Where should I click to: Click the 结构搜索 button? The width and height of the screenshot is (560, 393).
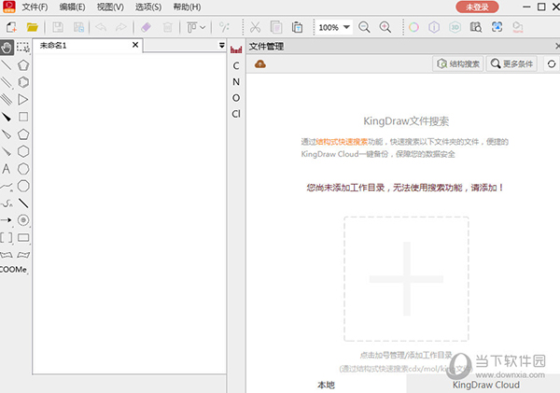(458, 64)
